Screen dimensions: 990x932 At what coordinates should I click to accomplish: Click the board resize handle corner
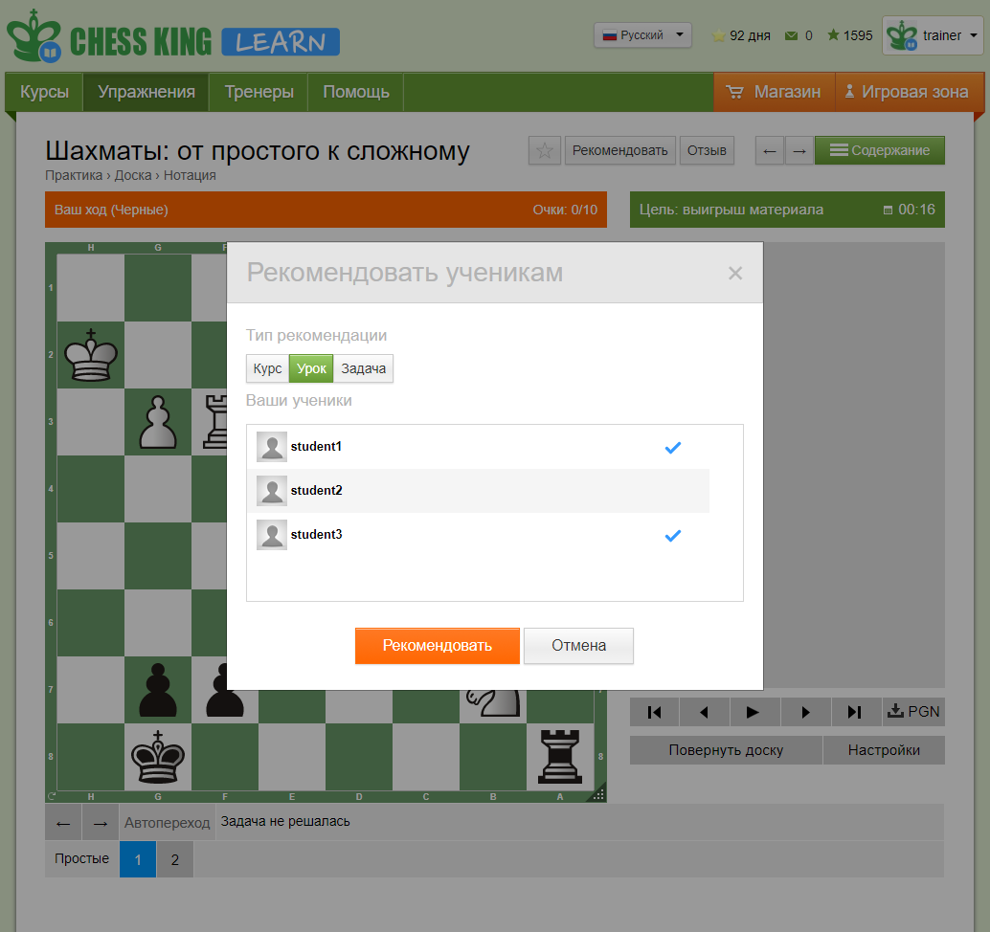point(598,794)
